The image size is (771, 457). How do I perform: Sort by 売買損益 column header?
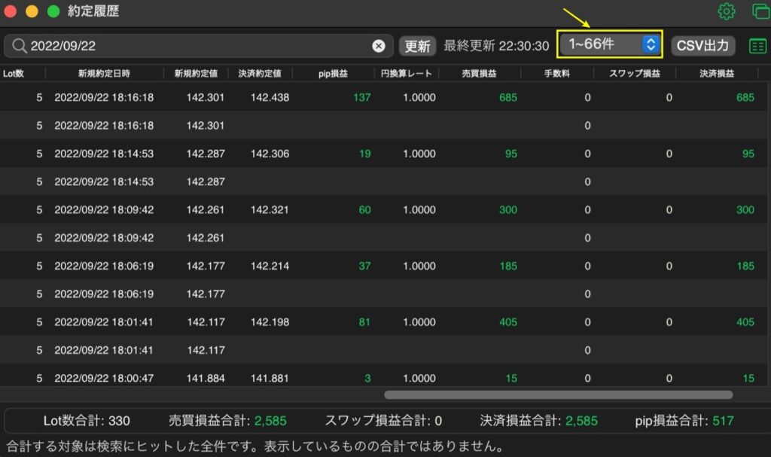pyautogui.click(x=479, y=73)
